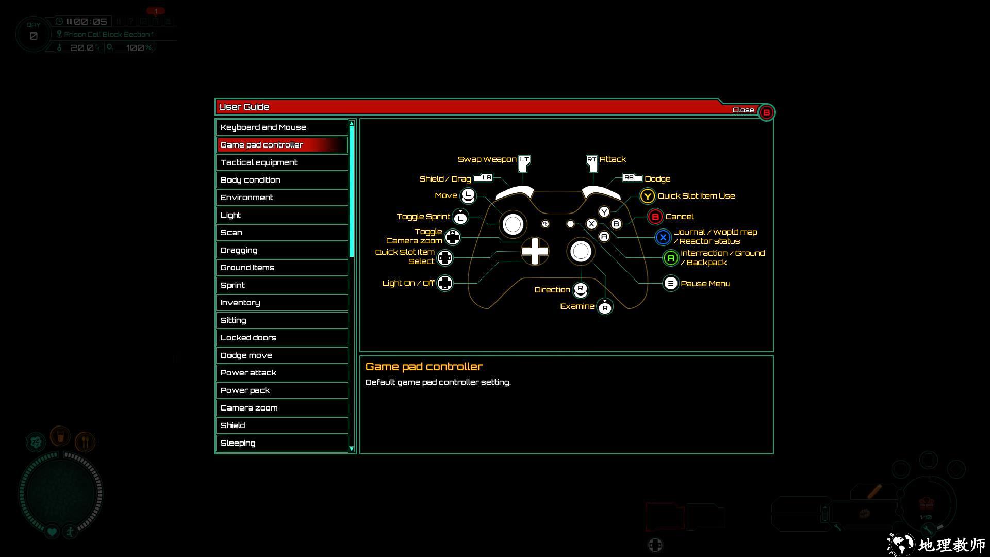This screenshot has height=557, width=990.
Task: Click the Pause Menu button icon
Action: 670,283
